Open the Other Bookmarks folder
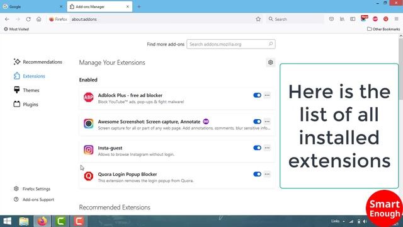The height and width of the screenshot is (227, 403). [383, 29]
